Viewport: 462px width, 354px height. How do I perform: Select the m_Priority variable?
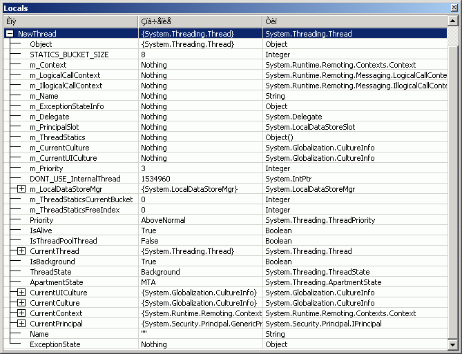(x=46, y=168)
